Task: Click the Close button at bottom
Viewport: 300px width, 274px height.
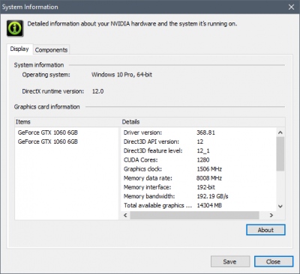Action: click(x=274, y=261)
